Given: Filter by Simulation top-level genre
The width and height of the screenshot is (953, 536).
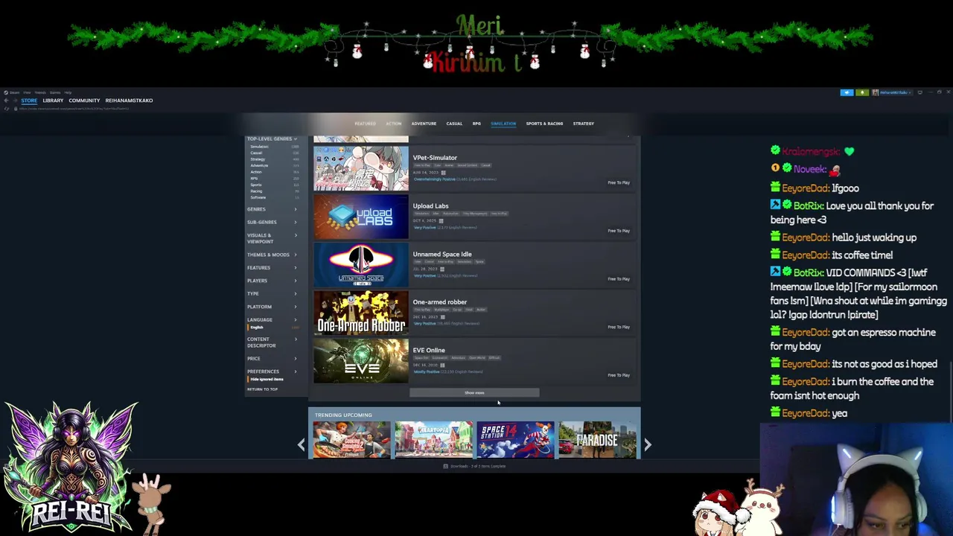Looking at the screenshot, I should (259, 147).
